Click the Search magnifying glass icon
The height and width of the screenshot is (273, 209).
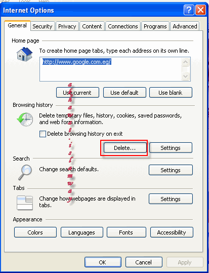pos(25,172)
